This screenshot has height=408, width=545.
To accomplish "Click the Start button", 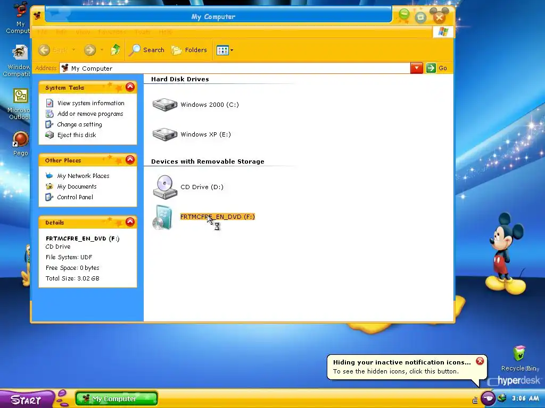I will [27, 399].
